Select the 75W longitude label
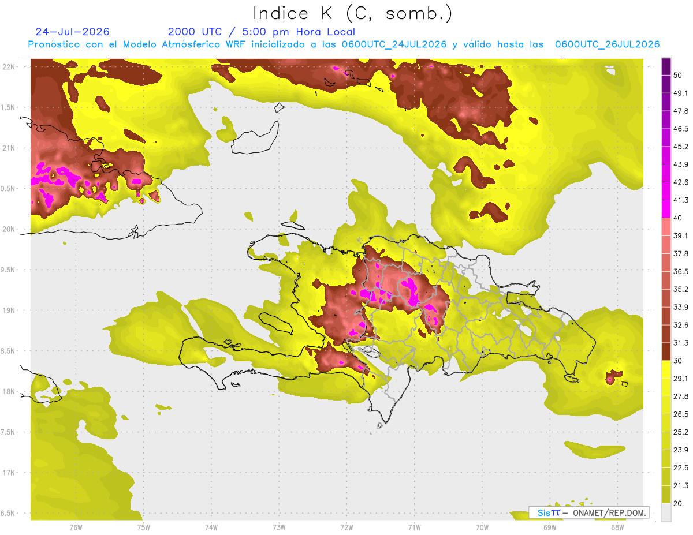The width and height of the screenshot is (693, 535). click(143, 527)
